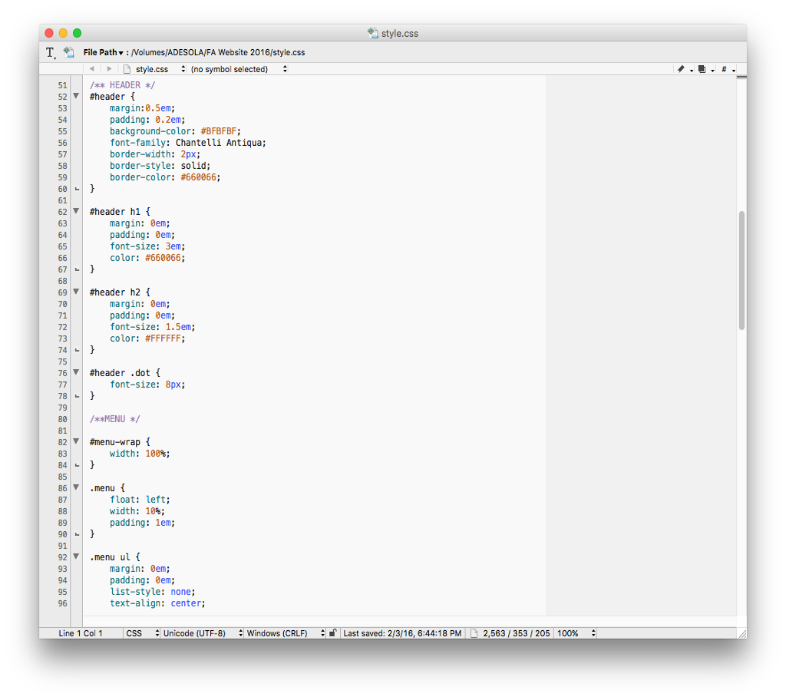Toggle the file lock icon in status bar
Viewport: 786px width, 700px height.
(332, 632)
